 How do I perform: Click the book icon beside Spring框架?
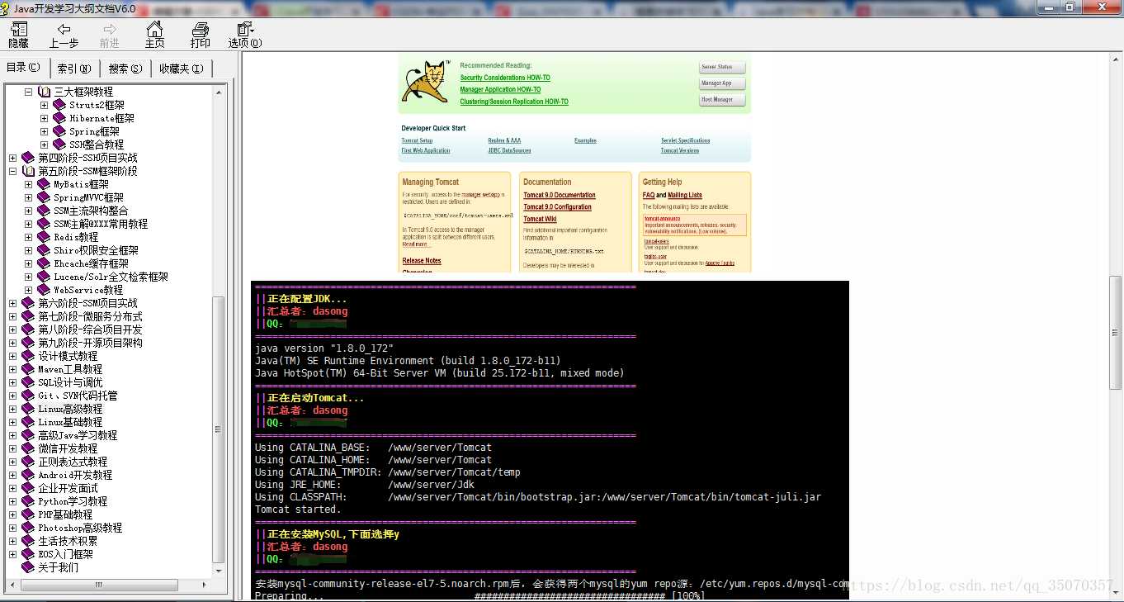tap(59, 131)
